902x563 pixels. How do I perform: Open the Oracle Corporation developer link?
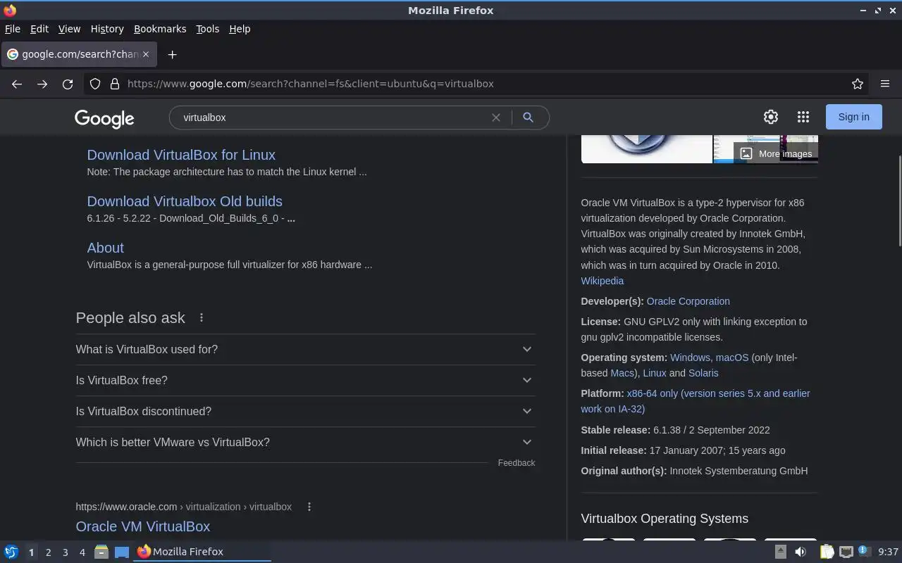pyautogui.click(x=688, y=301)
